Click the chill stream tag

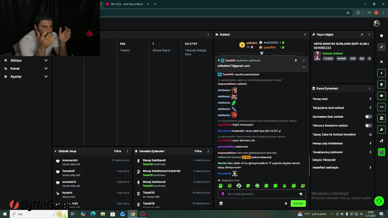point(353,59)
